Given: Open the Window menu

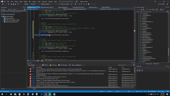Looking at the screenshot, I should tap(51, 2).
